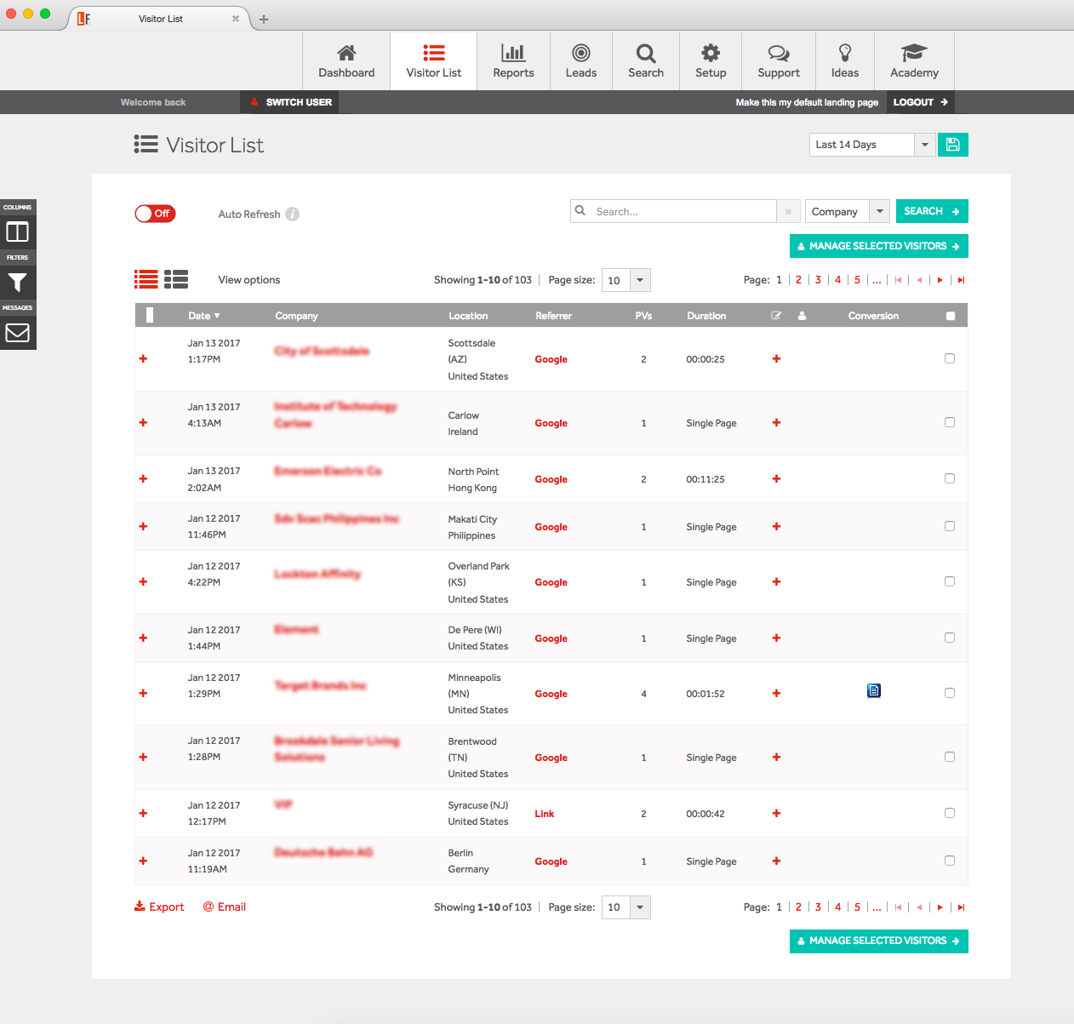Go to previous page arrow in bottom pagination

coord(919,907)
